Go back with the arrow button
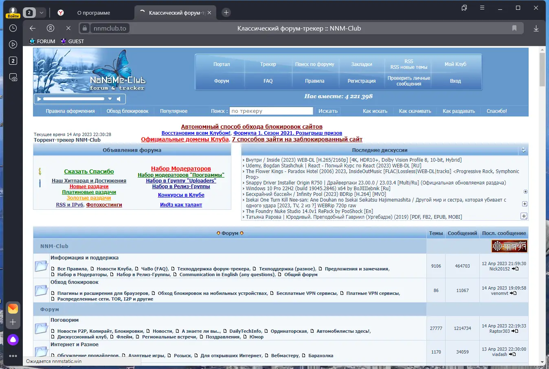Screen dimensions: 549x369 pyautogui.click(x=33, y=28)
